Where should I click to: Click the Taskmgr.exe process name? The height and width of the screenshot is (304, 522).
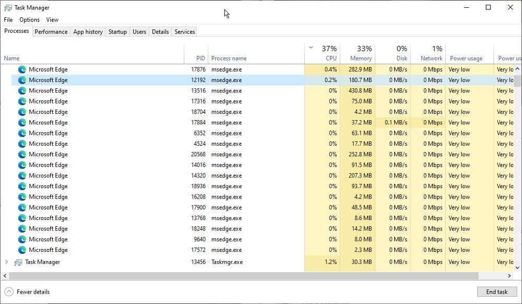coord(227,262)
